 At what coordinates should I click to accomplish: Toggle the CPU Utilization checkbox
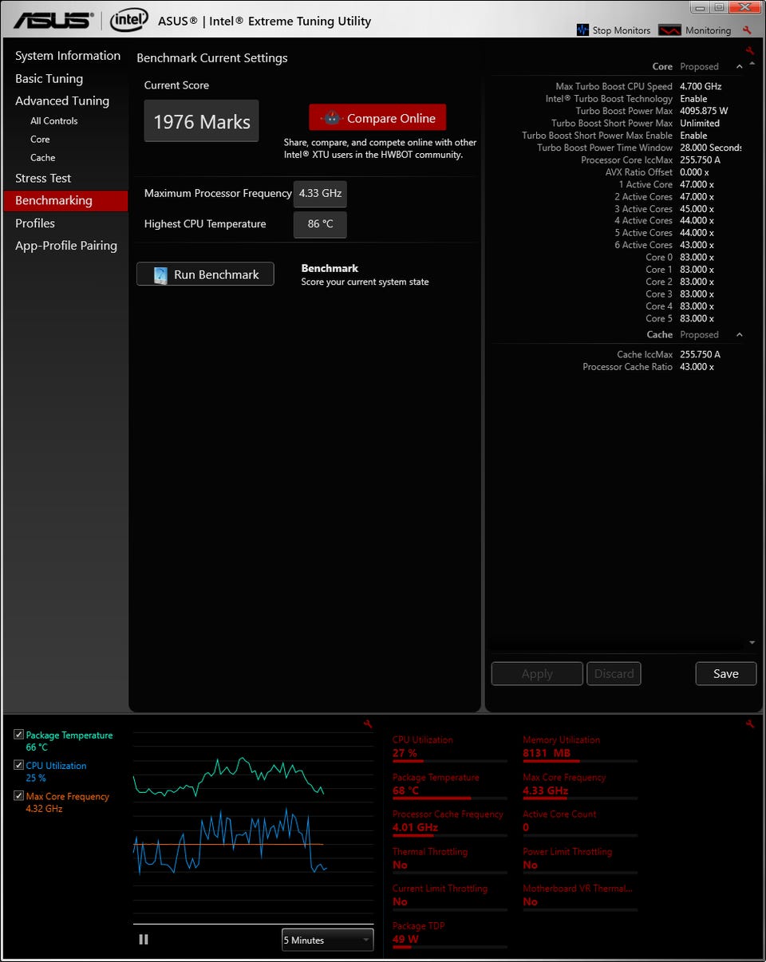(x=19, y=765)
